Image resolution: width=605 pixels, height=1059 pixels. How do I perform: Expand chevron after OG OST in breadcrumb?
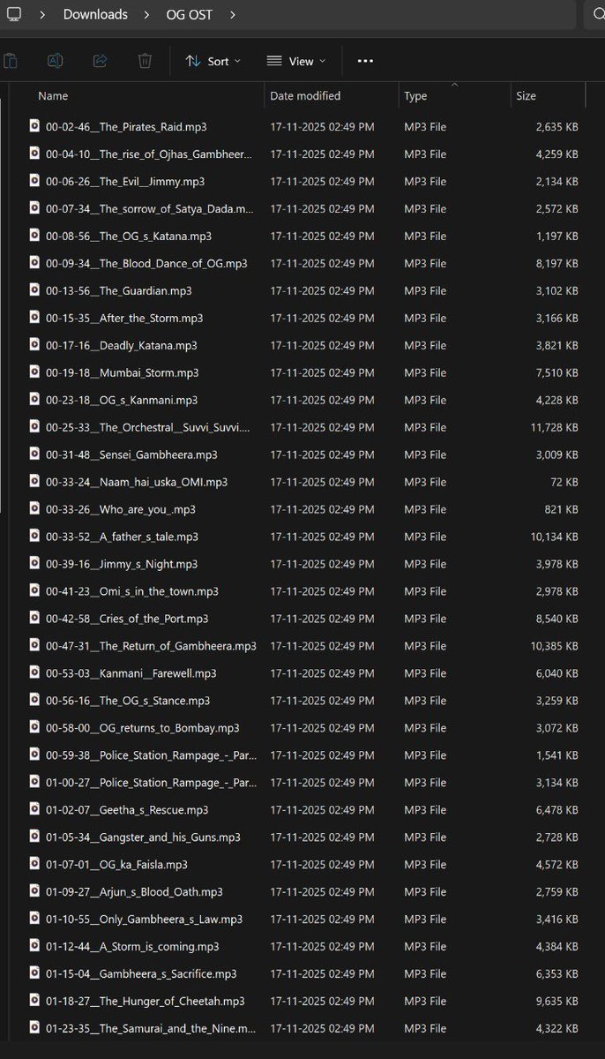(232, 15)
